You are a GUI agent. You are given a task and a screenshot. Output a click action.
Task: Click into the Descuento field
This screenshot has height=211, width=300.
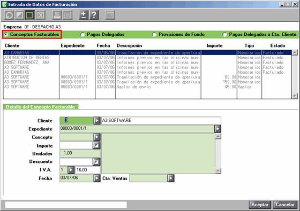(76, 162)
